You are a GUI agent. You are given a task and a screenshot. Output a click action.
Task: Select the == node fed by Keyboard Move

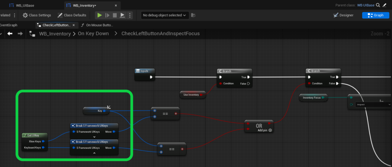pyautogui.click(x=171, y=149)
